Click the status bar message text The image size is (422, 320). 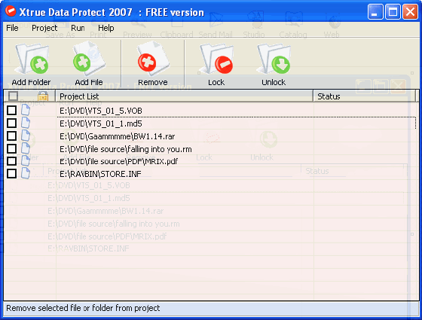(83, 308)
